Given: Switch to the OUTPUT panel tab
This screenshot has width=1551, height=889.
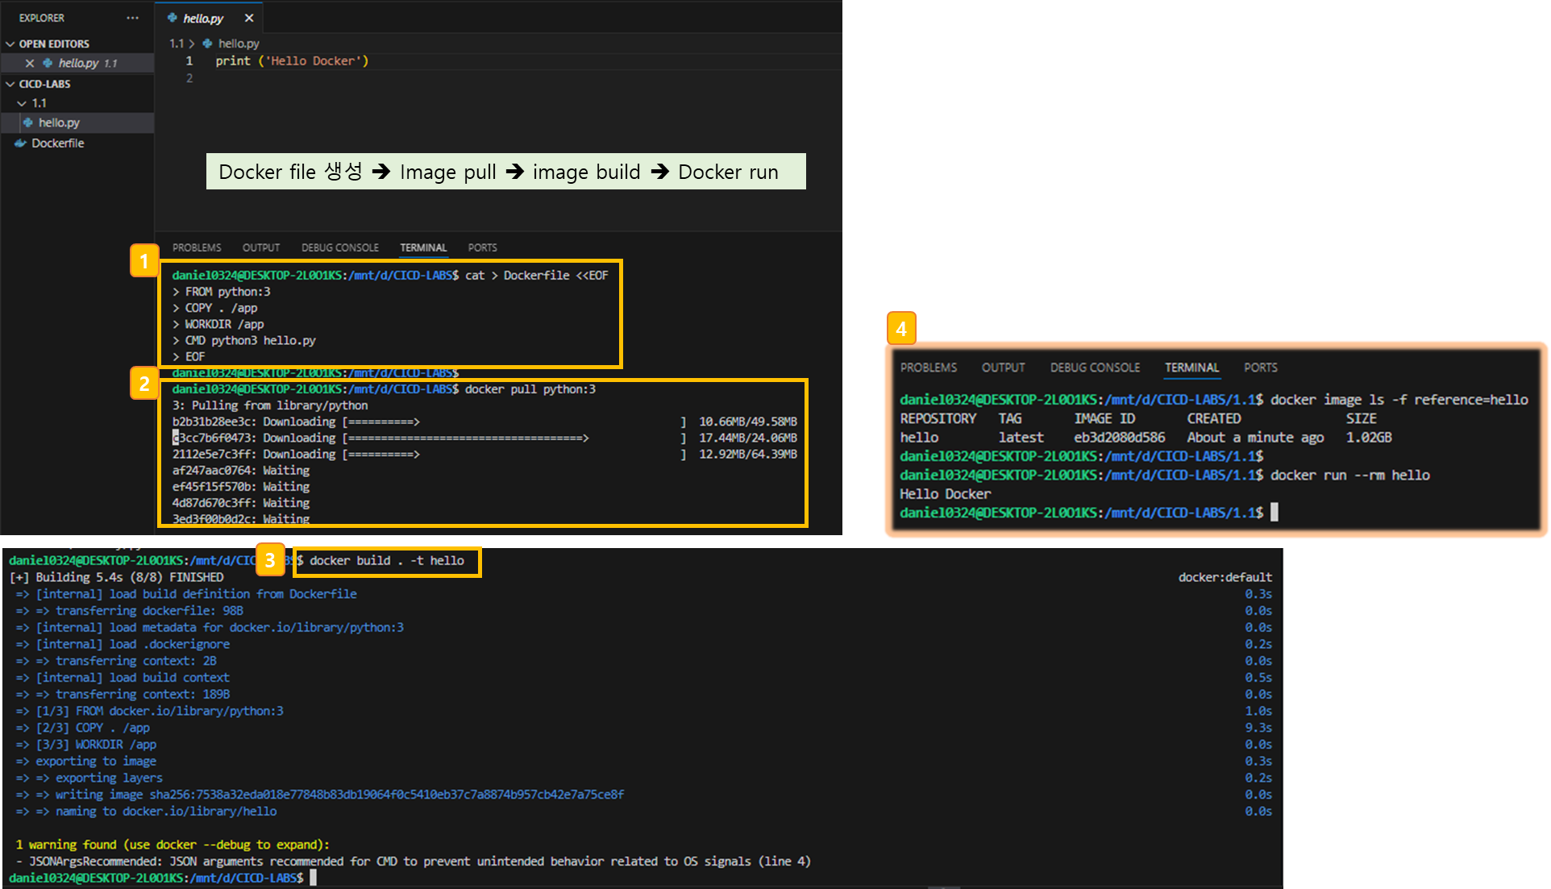Looking at the screenshot, I should pos(261,247).
